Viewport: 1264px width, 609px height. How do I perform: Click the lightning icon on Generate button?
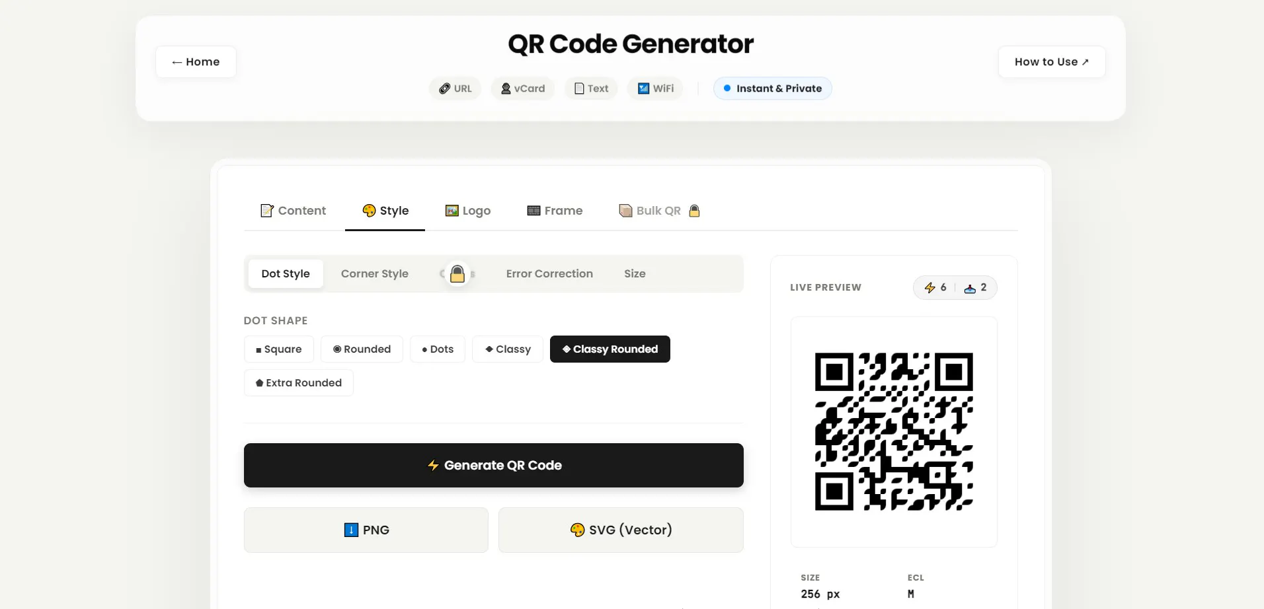(433, 466)
